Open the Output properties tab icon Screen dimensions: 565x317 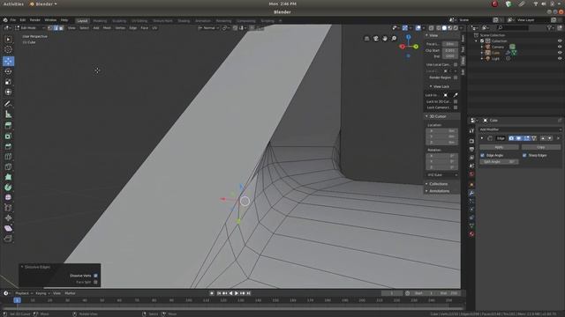click(471, 149)
